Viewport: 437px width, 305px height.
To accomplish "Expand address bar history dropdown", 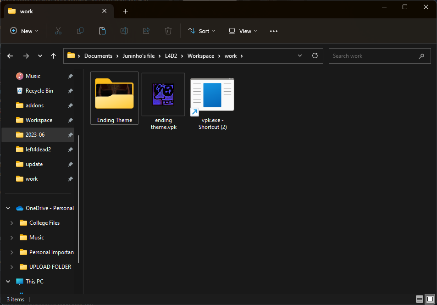I will [x=300, y=56].
